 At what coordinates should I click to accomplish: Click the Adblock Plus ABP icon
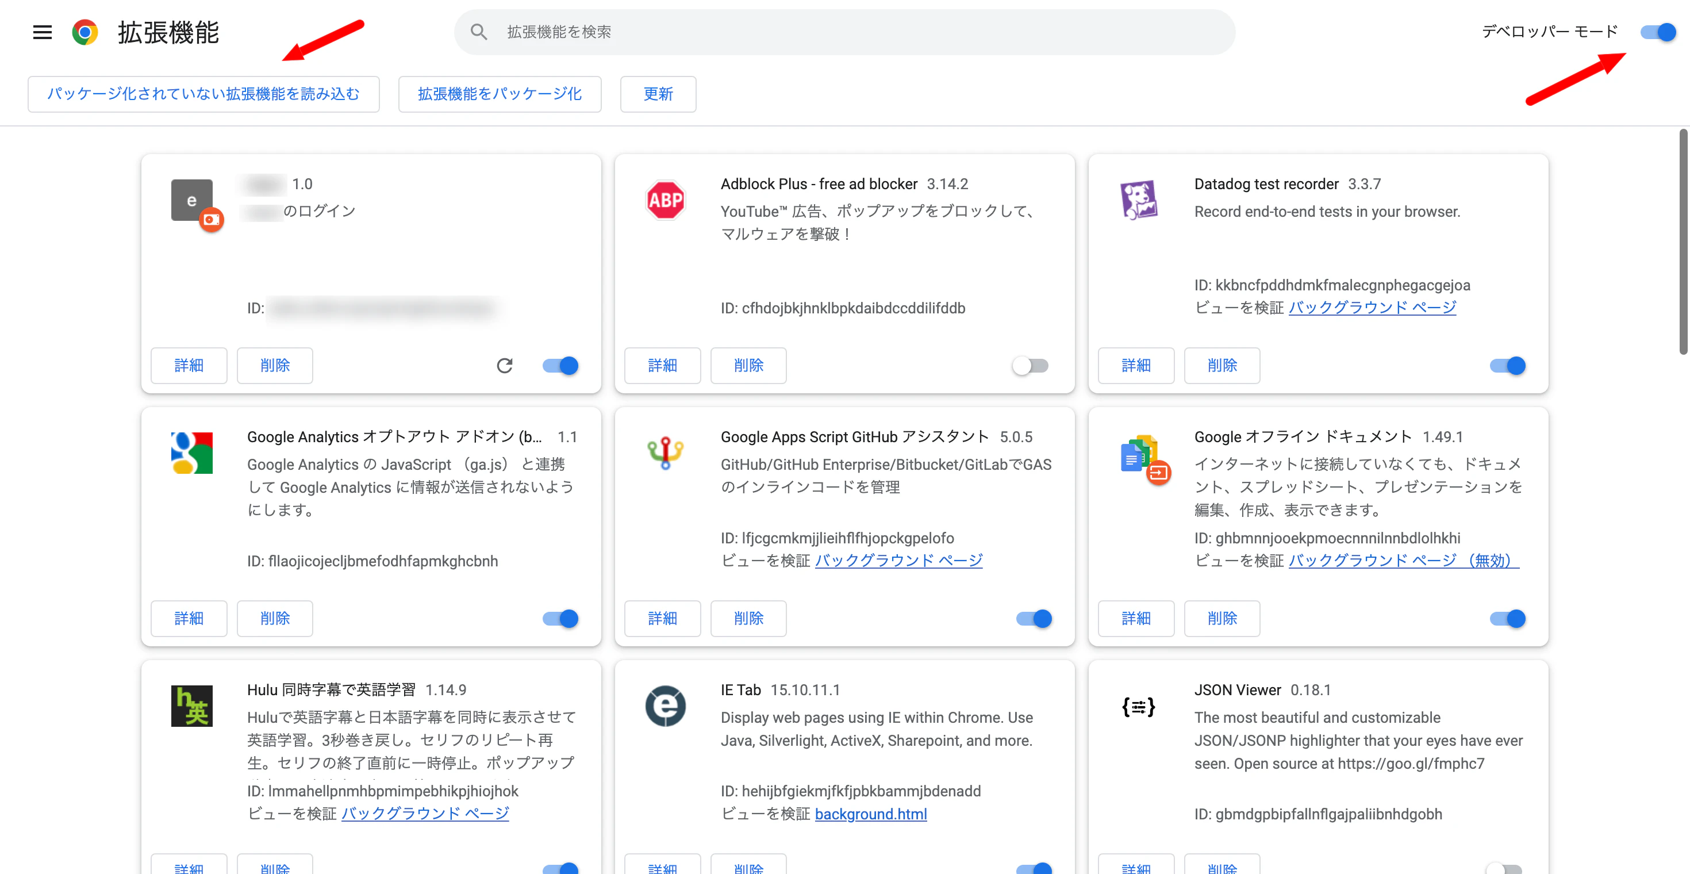click(666, 200)
